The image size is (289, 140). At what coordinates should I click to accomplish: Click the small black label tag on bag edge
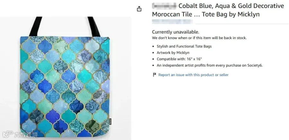[x=110, y=121]
